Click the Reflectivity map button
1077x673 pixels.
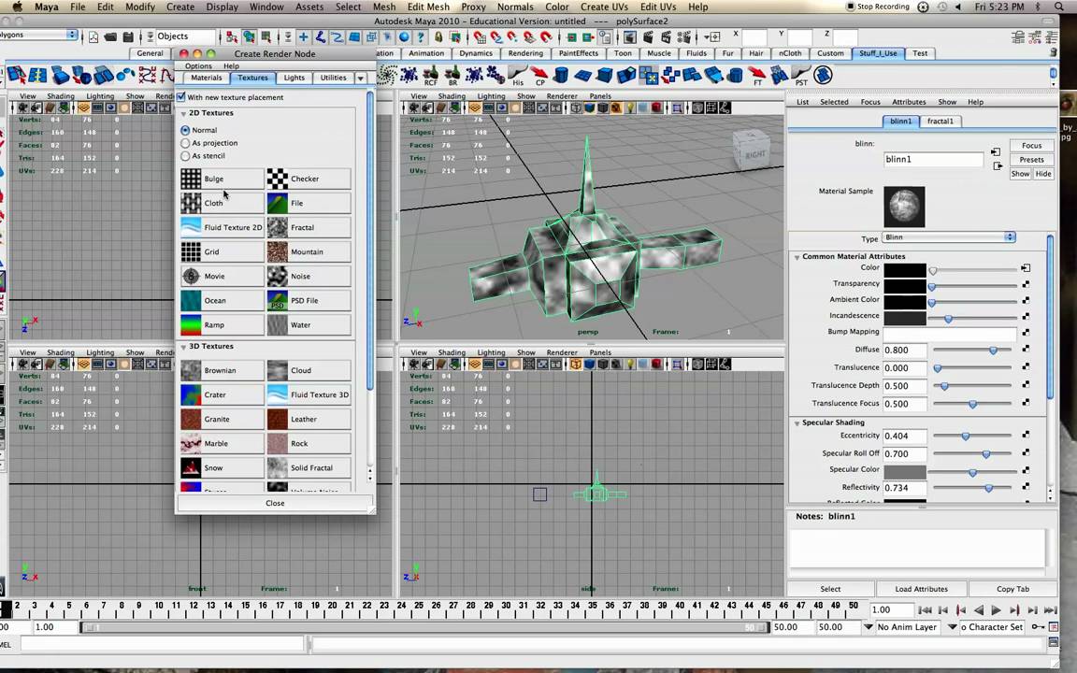tap(1026, 486)
